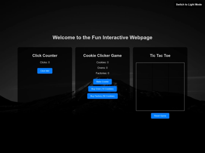Viewport: 205px width, 153px height.
Task: Mark the top-center Tic Tac Toe cell
Action: coord(160,71)
